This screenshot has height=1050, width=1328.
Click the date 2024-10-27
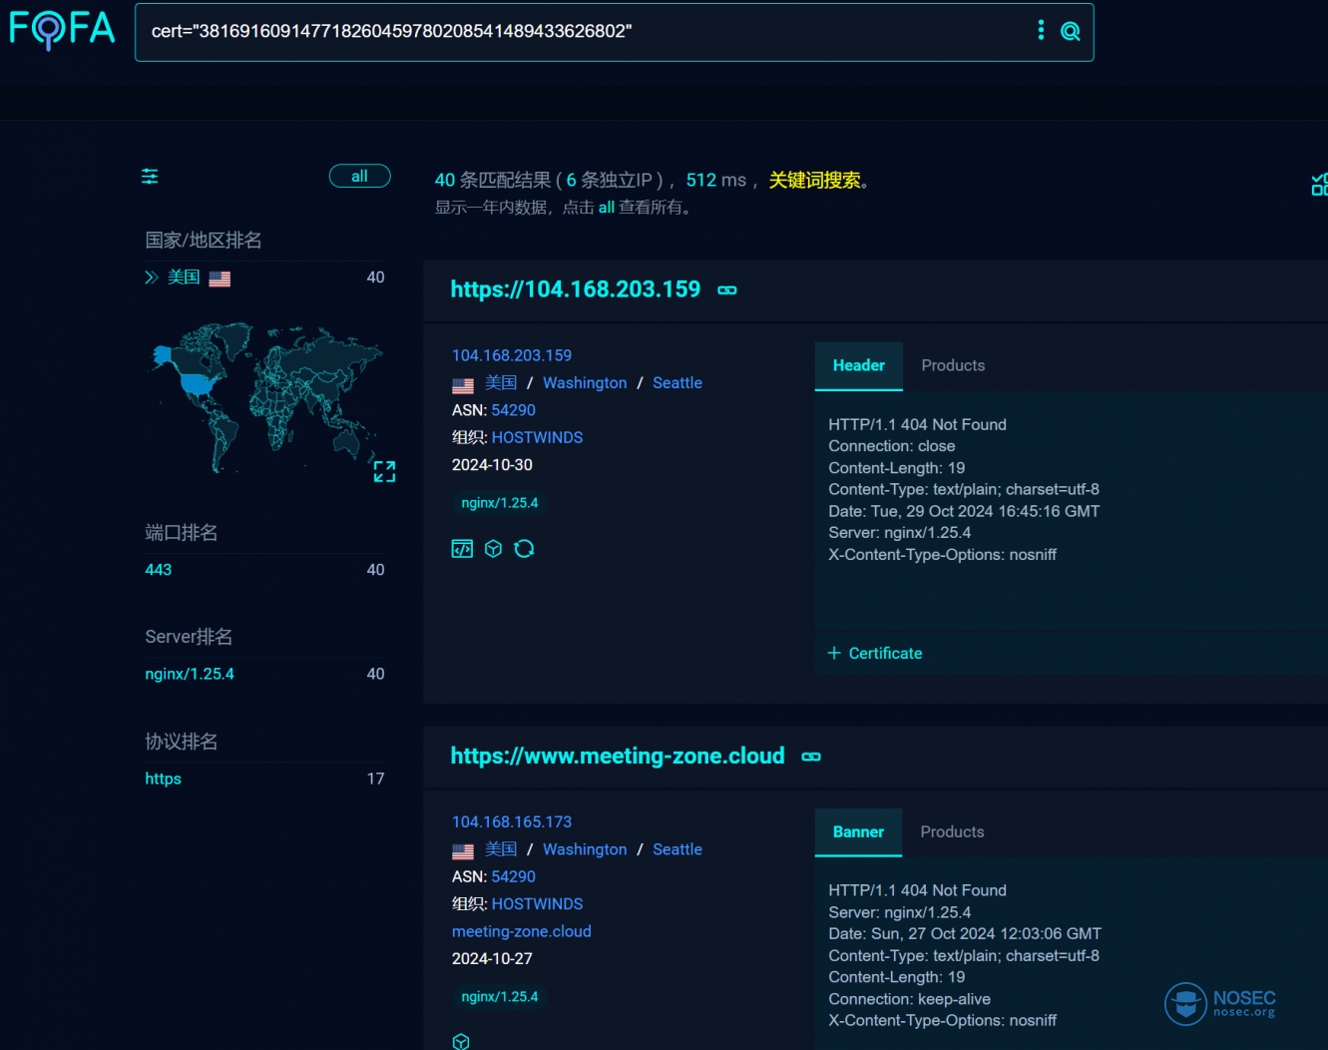pos(492,959)
